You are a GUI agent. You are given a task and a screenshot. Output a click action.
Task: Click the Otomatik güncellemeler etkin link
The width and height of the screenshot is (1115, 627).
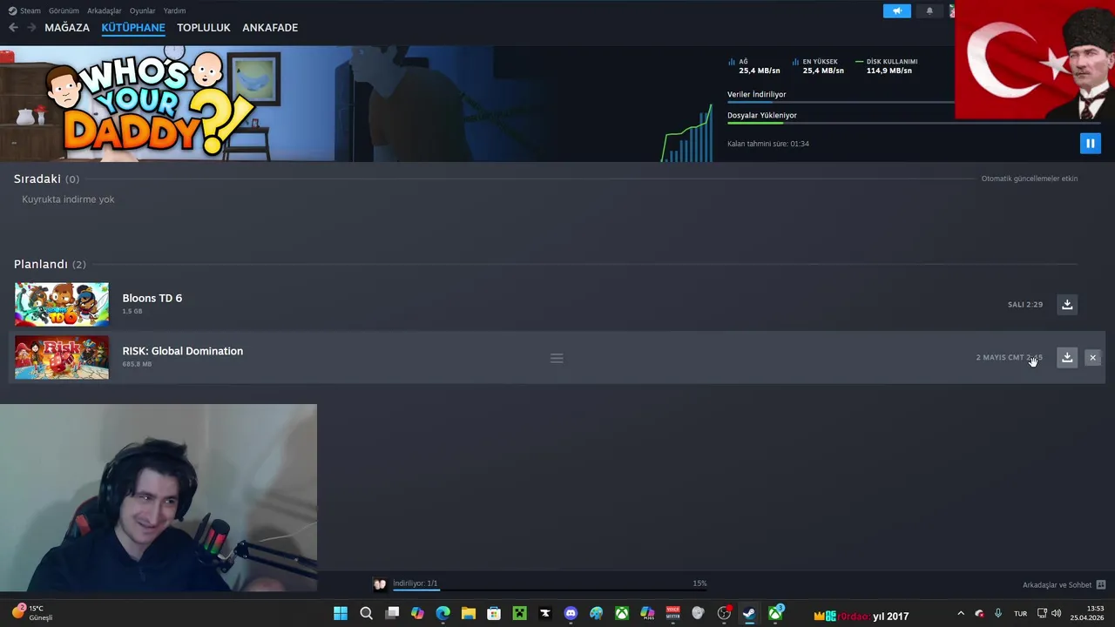[x=1030, y=179]
